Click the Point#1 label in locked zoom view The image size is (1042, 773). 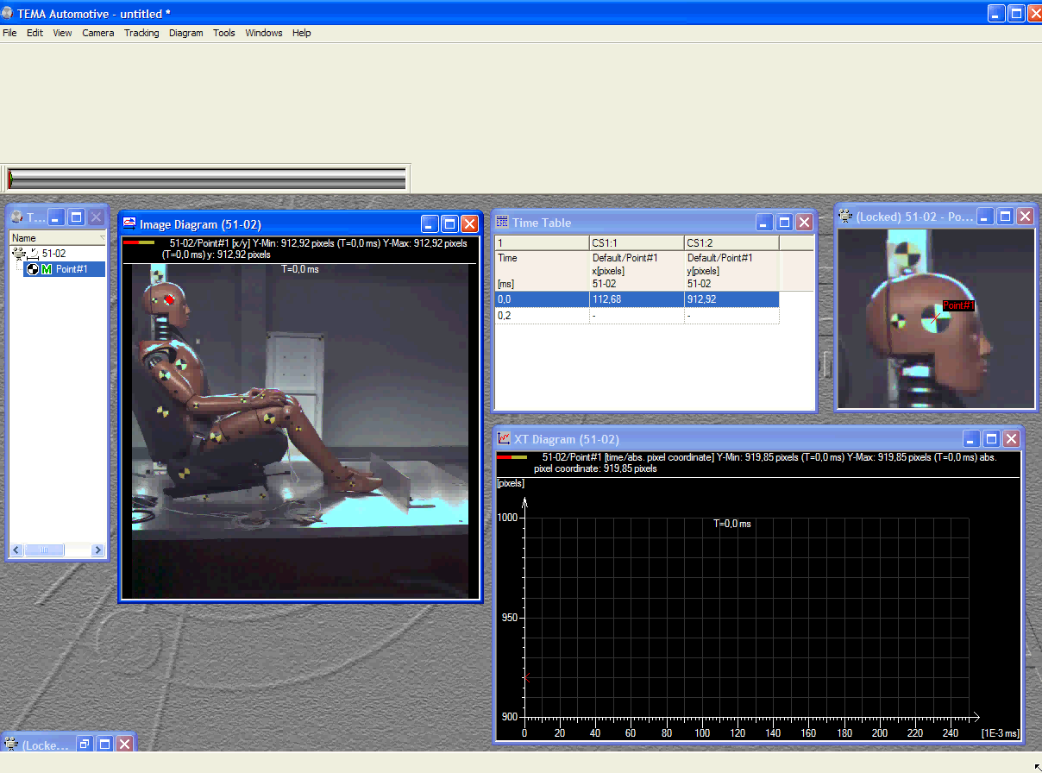click(x=958, y=305)
